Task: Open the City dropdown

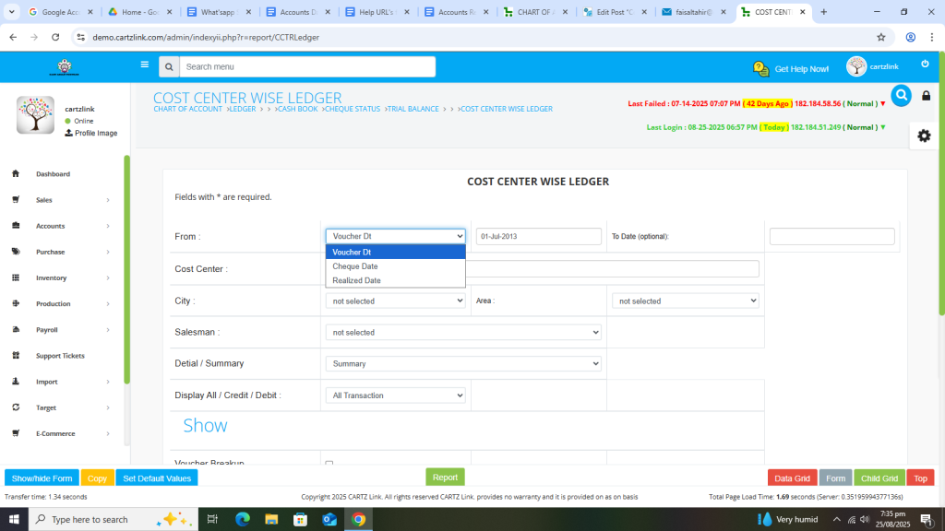Action: point(395,301)
